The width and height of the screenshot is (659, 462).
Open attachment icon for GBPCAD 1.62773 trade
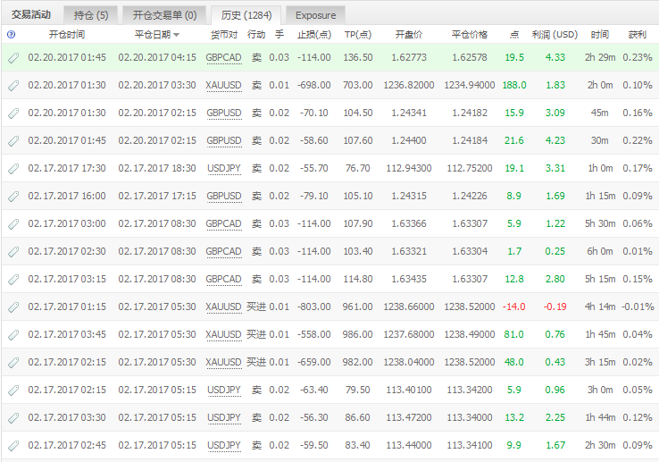click(x=13, y=58)
